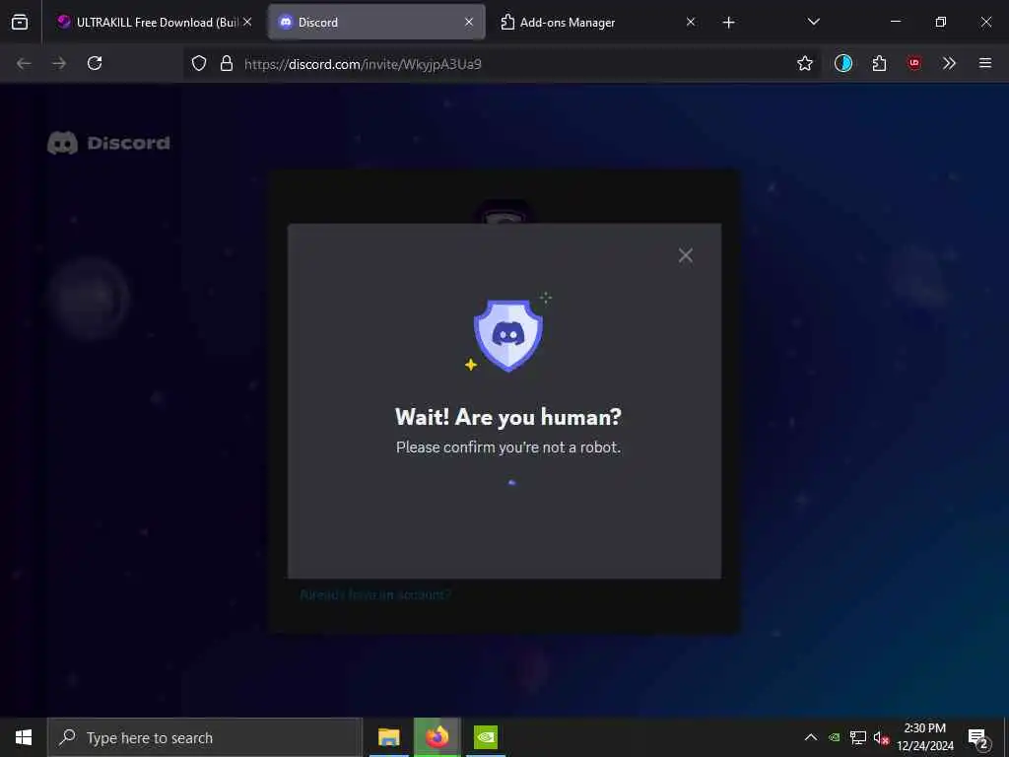Image resolution: width=1009 pixels, height=757 pixels.
Task: Close the Discord browser tab
Action: pyautogui.click(x=469, y=22)
